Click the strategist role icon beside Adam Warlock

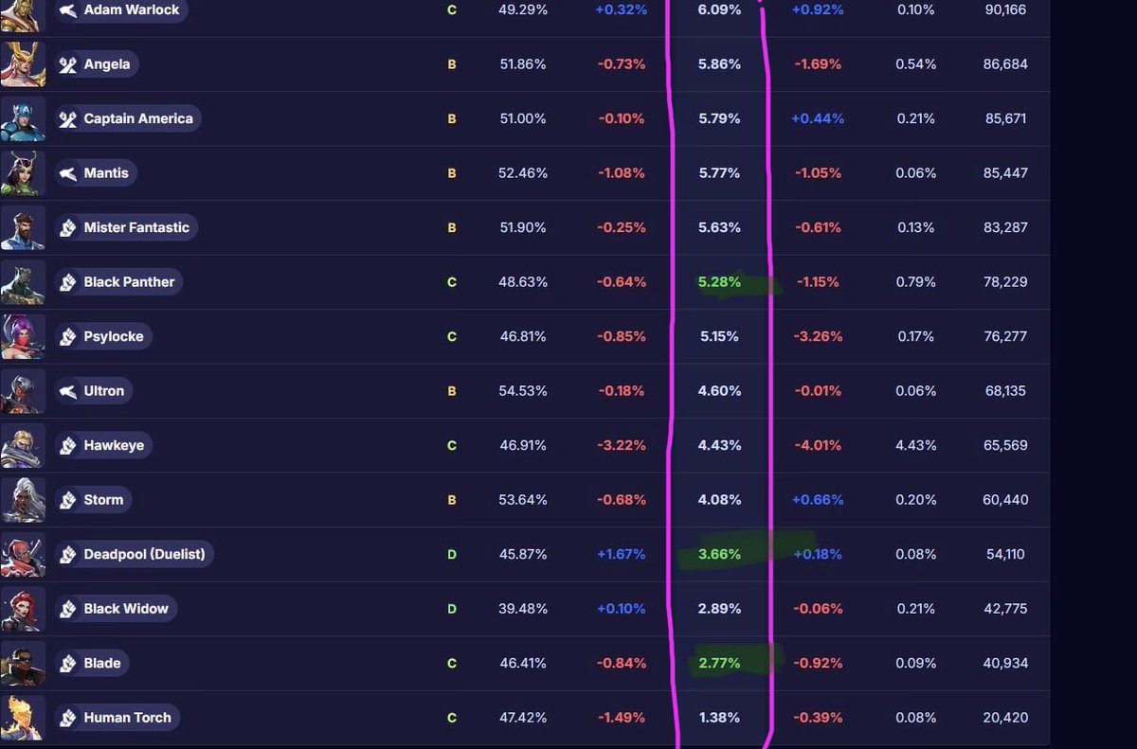[x=68, y=10]
